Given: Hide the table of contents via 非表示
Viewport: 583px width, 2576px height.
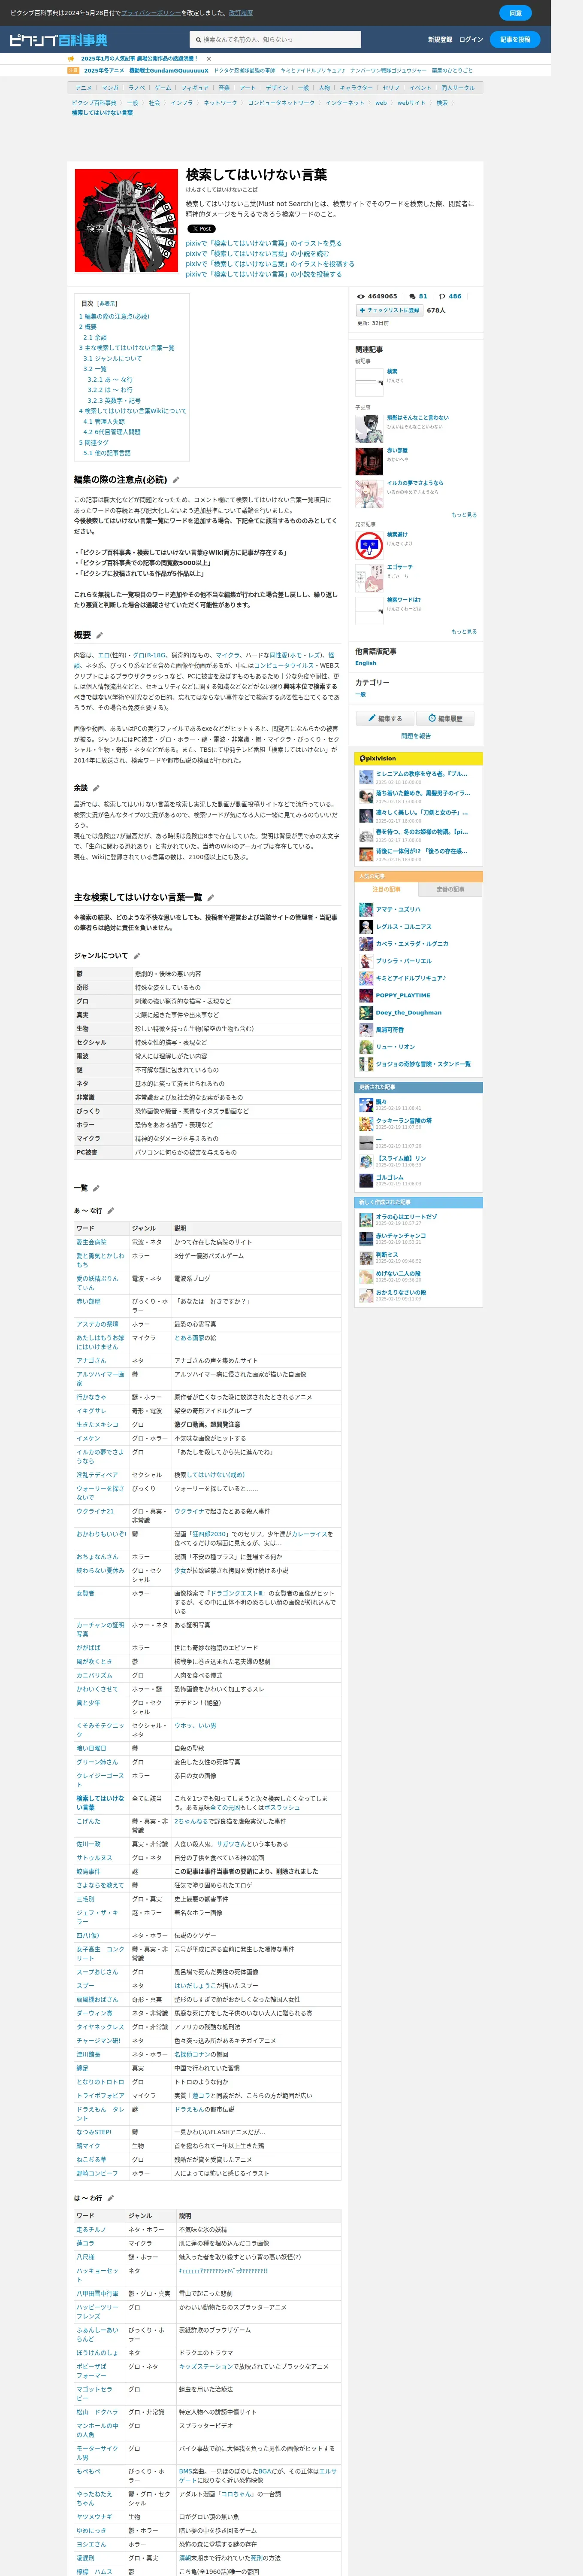Looking at the screenshot, I should [107, 303].
